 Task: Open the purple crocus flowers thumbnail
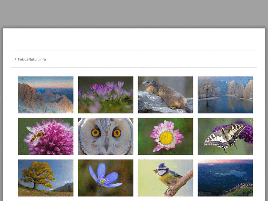[x=106, y=95]
